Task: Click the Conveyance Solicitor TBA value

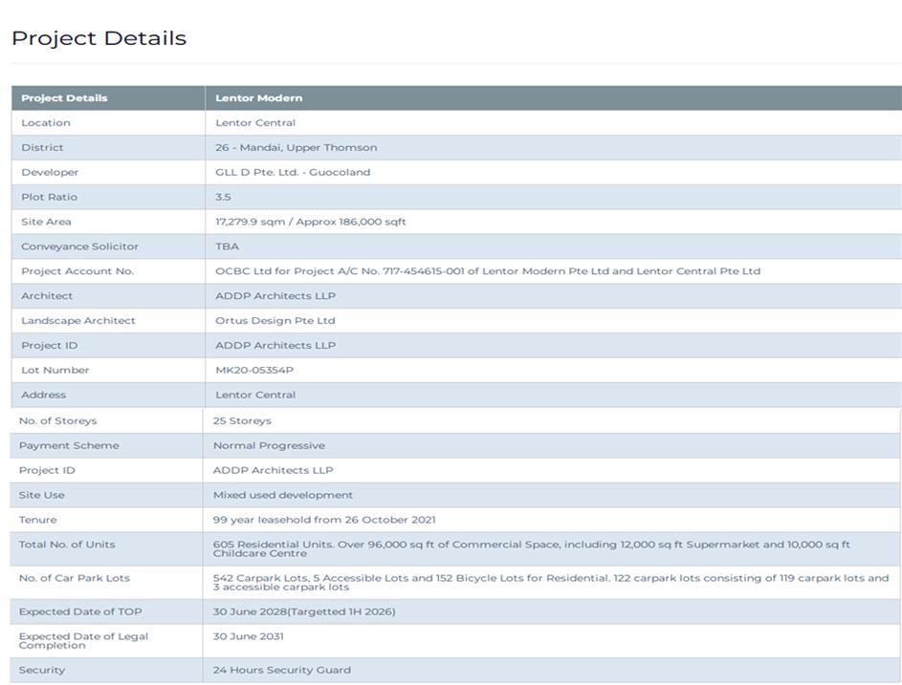Action: point(227,246)
